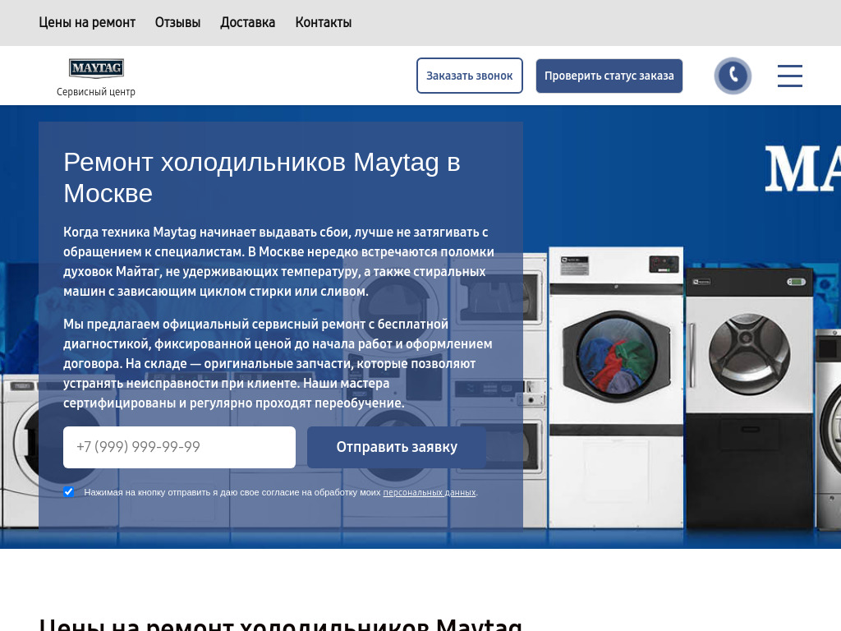This screenshot has width=841, height=631.
Task: Go to the 'Отзывы' page
Action: [177, 22]
